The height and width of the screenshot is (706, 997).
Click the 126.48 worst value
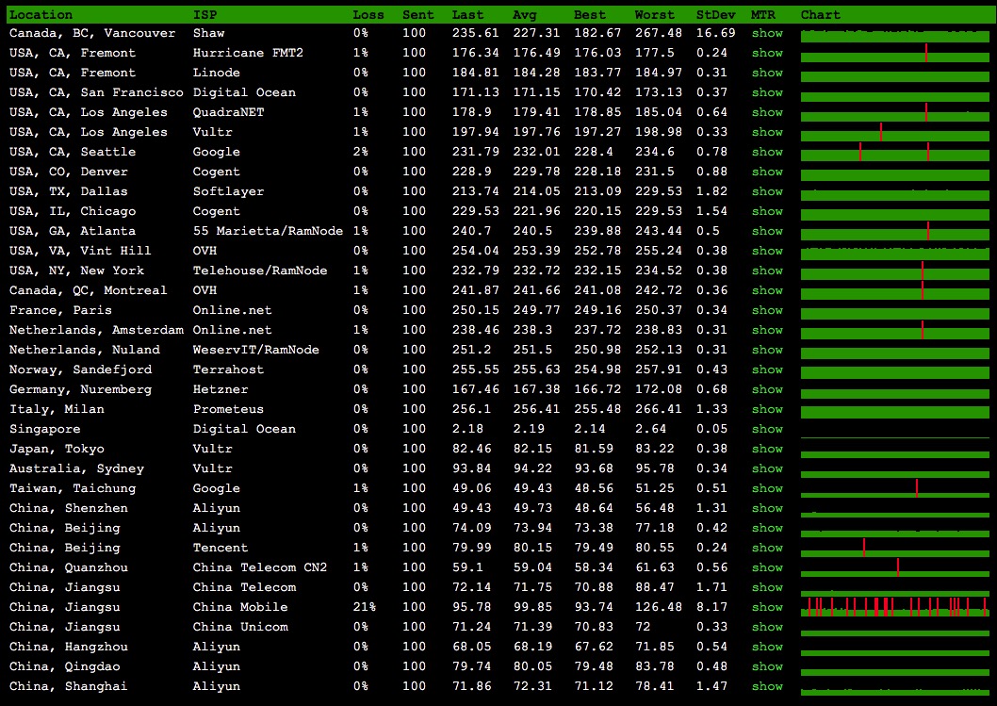658,607
